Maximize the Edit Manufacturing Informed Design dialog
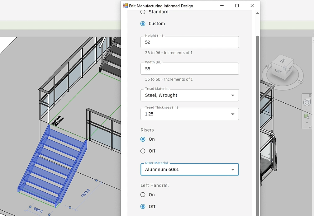Screen dimensions: 314x216 tap(237, 6)
